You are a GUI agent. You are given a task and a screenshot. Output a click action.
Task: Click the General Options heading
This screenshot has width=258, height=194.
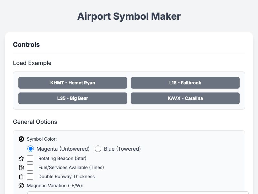pos(35,122)
